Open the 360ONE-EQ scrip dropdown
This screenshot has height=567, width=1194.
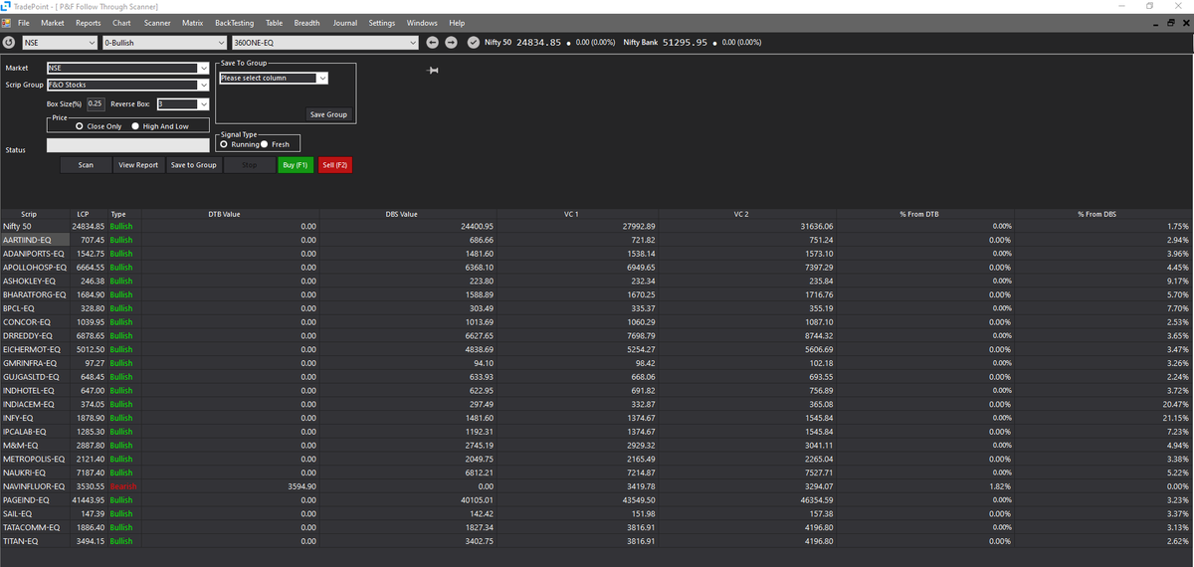click(x=324, y=43)
